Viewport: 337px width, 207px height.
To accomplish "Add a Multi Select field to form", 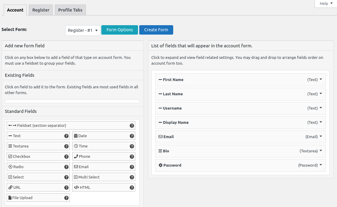I will pos(104,177).
